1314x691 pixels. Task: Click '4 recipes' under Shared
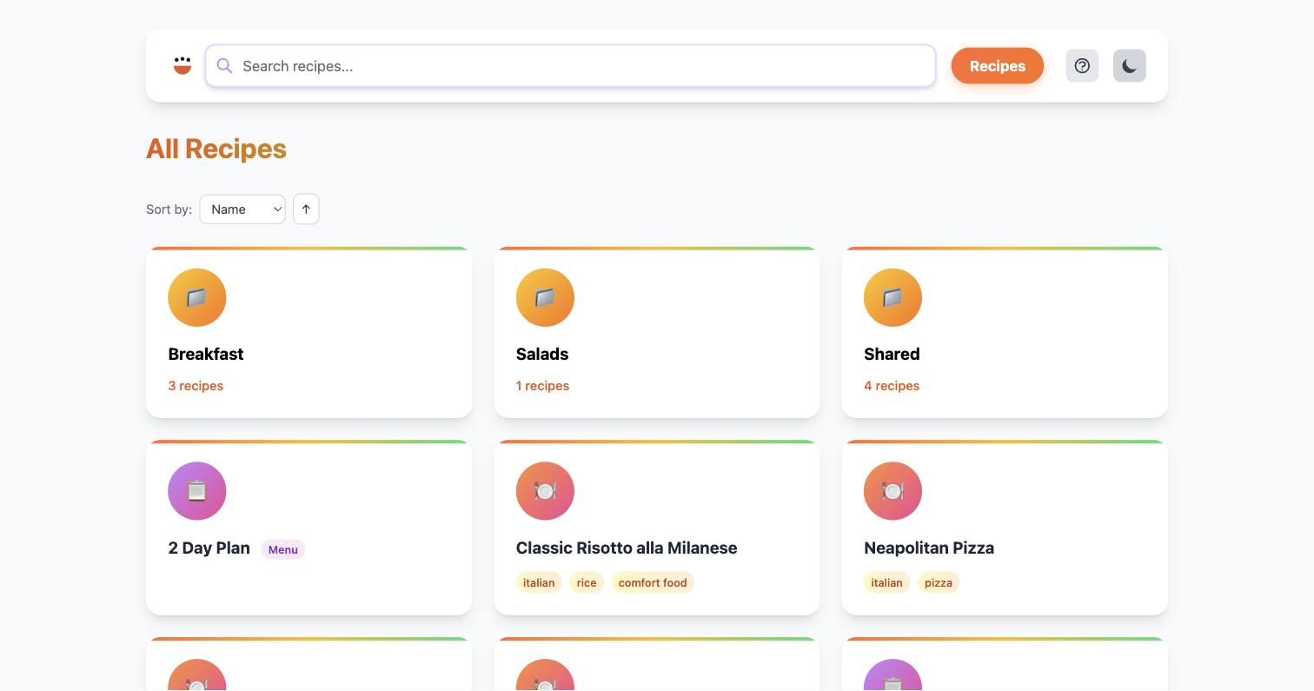892,386
